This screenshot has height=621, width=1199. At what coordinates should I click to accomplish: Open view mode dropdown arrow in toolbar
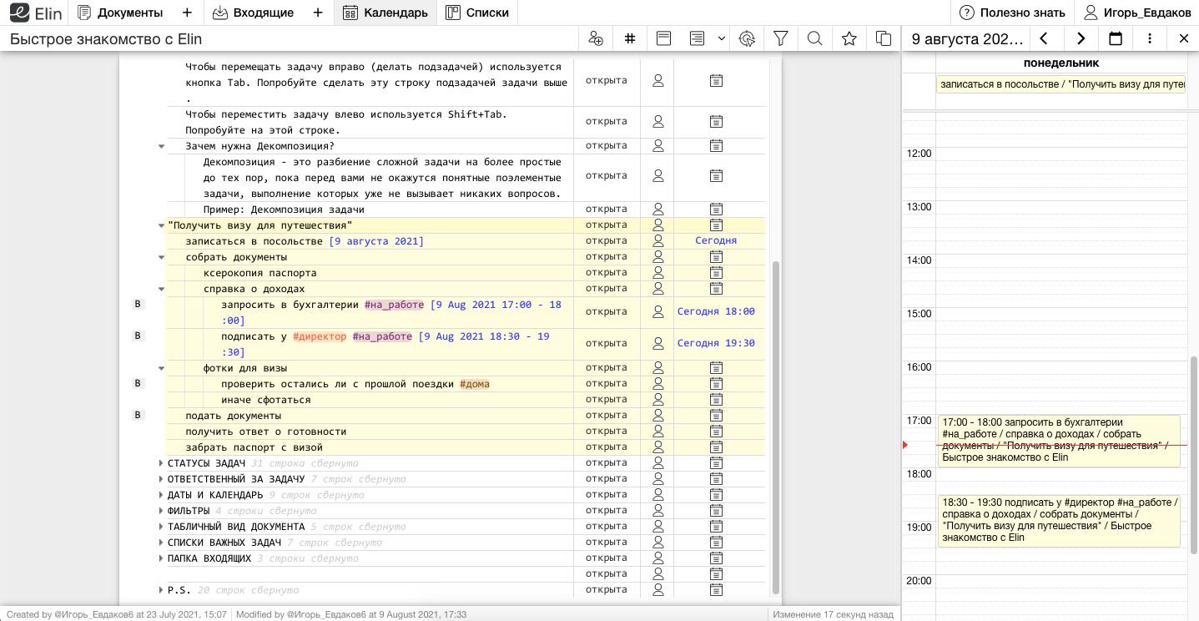tap(722, 38)
